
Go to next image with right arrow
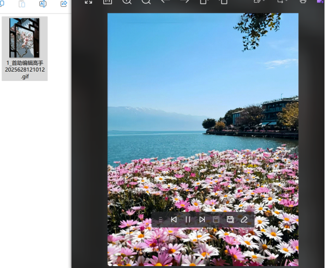(x=184, y=2)
